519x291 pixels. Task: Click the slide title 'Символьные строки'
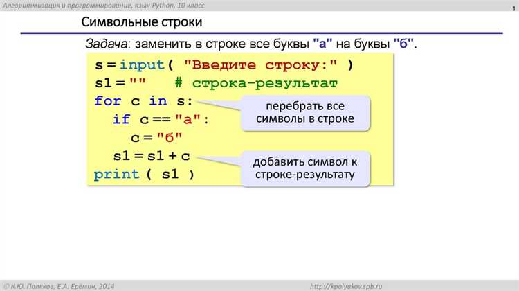[142, 22]
